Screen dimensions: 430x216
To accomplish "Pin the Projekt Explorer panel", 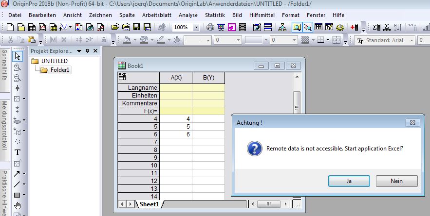I will (x=88, y=51).
